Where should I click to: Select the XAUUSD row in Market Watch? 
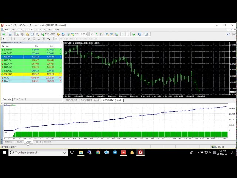click(x=8, y=74)
